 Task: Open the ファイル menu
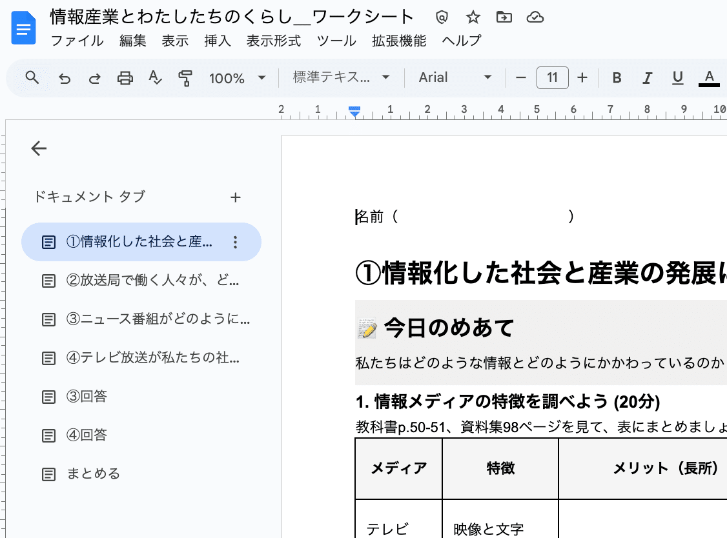tap(77, 41)
